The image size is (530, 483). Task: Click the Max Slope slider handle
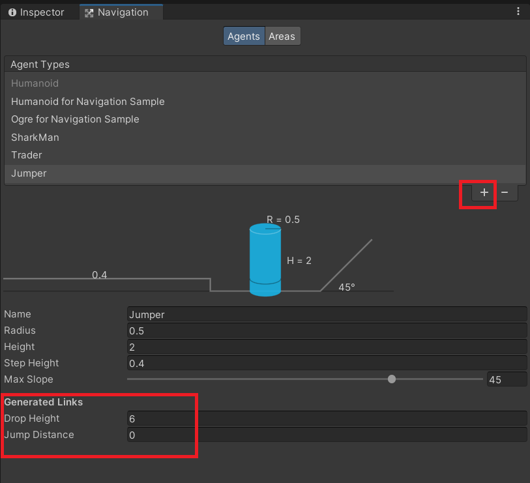tap(392, 379)
